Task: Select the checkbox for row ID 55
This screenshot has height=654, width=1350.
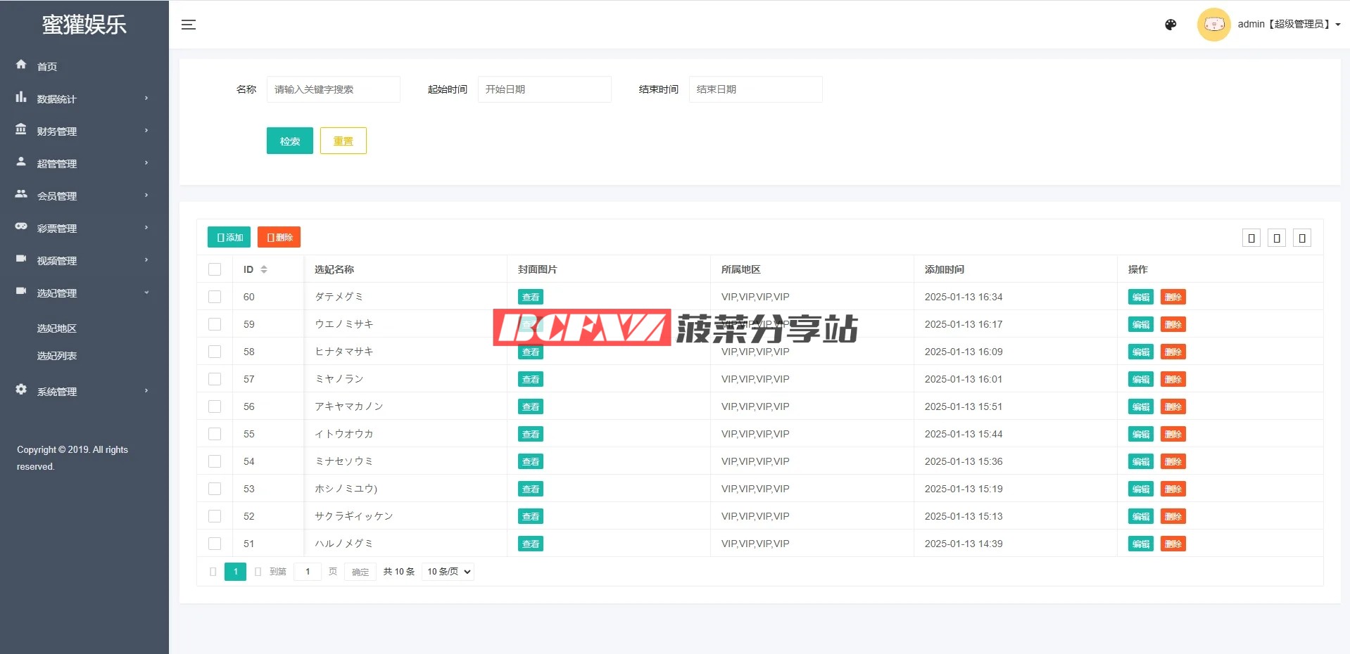Action: (x=215, y=434)
